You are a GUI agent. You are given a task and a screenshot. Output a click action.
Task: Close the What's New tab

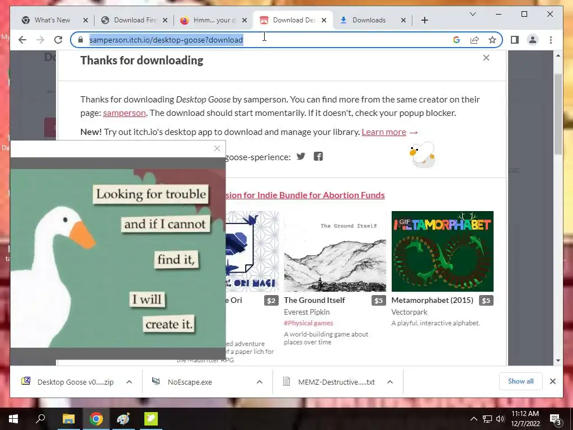pyautogui.click(x=86, y=20)
